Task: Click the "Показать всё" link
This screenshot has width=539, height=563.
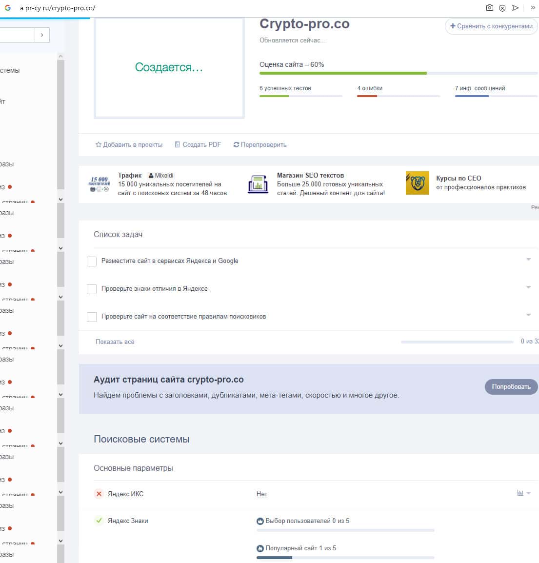Action: 115,342
